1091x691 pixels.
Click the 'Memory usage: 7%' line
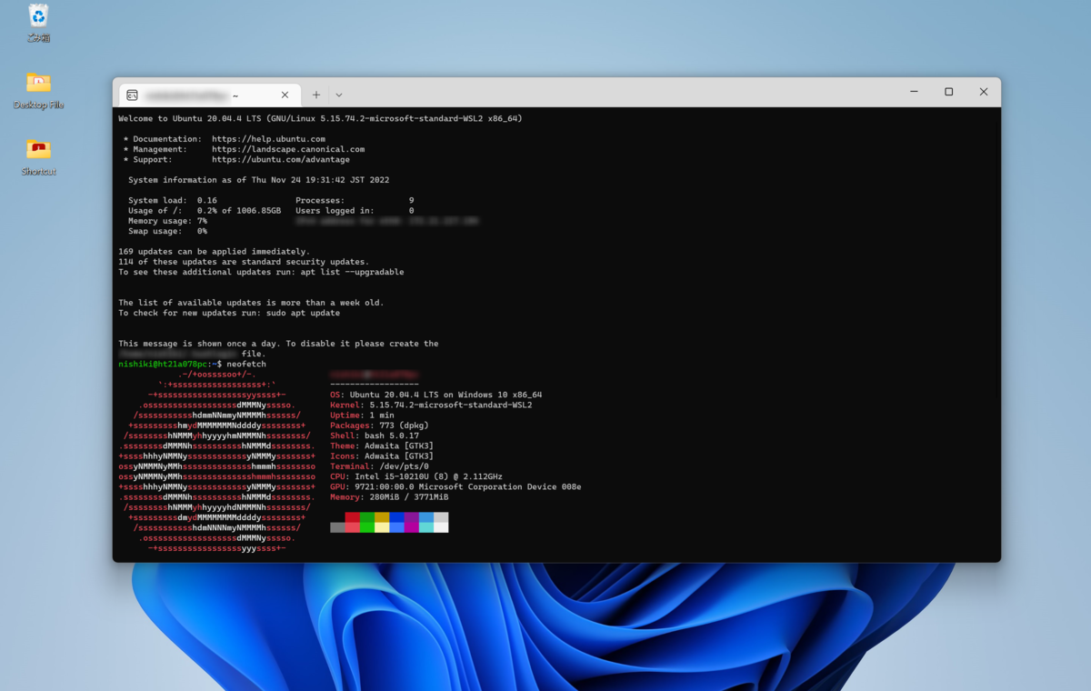(x=167, y=221)
